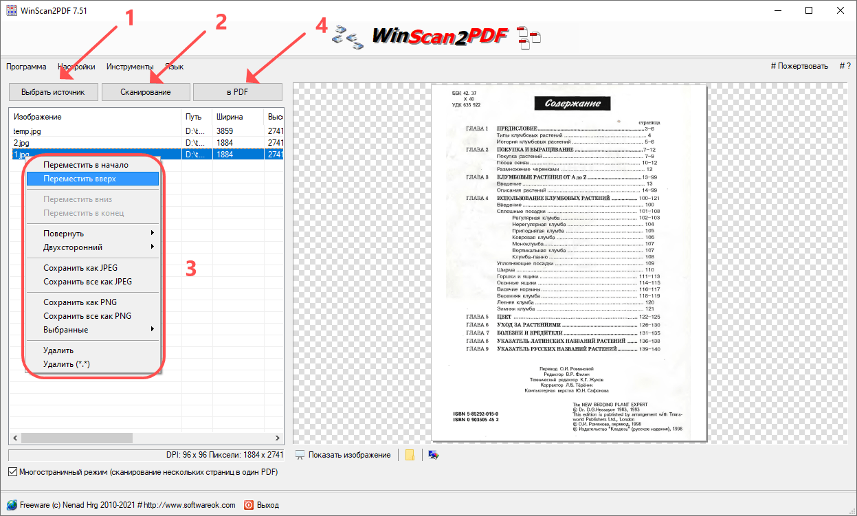Choose Удалить from context menu
This screenshot has height=516, width=857.
[x=92, y=350]
